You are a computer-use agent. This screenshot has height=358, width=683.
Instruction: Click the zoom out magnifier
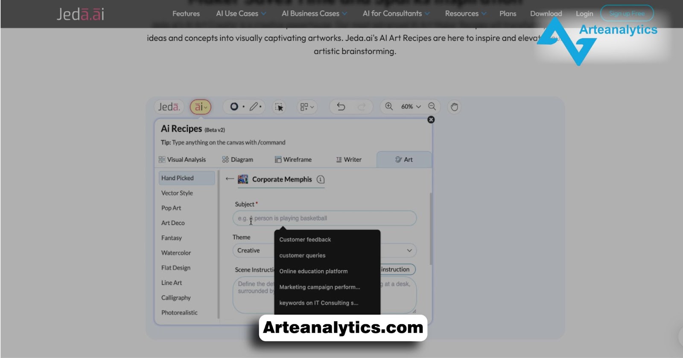432,106
